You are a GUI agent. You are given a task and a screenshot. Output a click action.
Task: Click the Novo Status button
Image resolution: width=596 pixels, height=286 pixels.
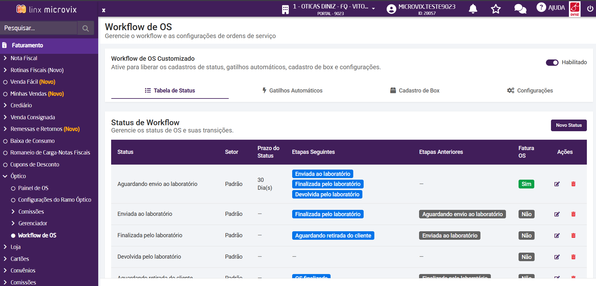569,125
